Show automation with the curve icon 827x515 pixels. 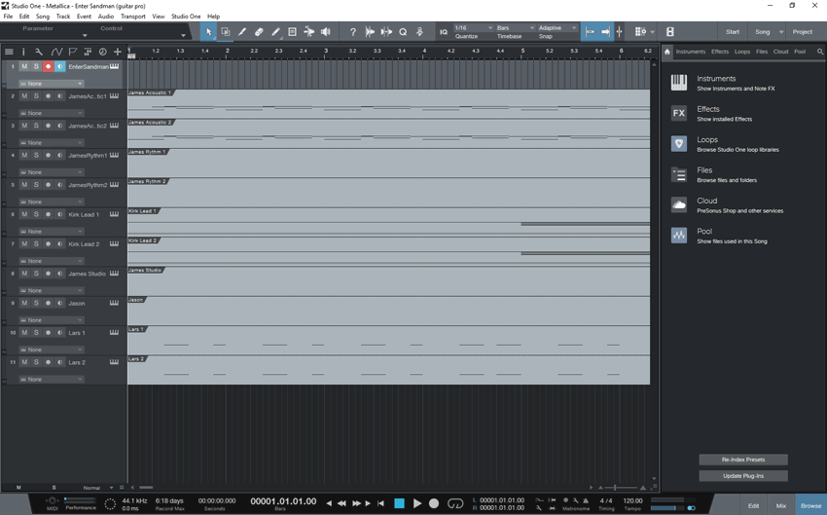pyautogui.click(x=55, y=52)
